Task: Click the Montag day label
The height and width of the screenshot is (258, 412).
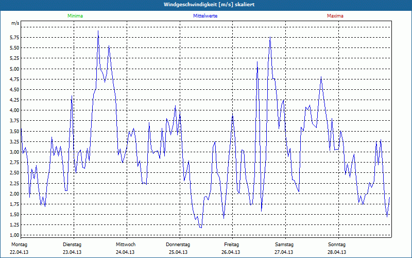Action: coord(19,245)
